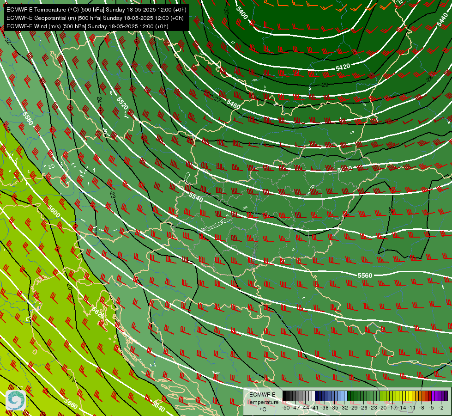Click the 5540 contour label over Hungary

[196, 197]
